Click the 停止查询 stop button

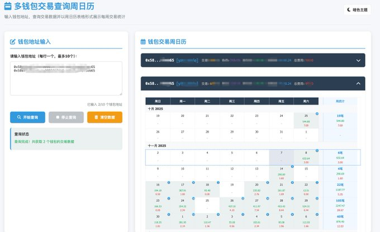[x=66, y=117]
